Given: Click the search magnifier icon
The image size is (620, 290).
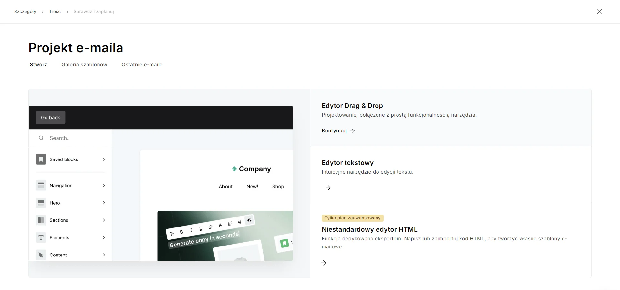Looking at the screenshot, I should (x=41, y=138).
